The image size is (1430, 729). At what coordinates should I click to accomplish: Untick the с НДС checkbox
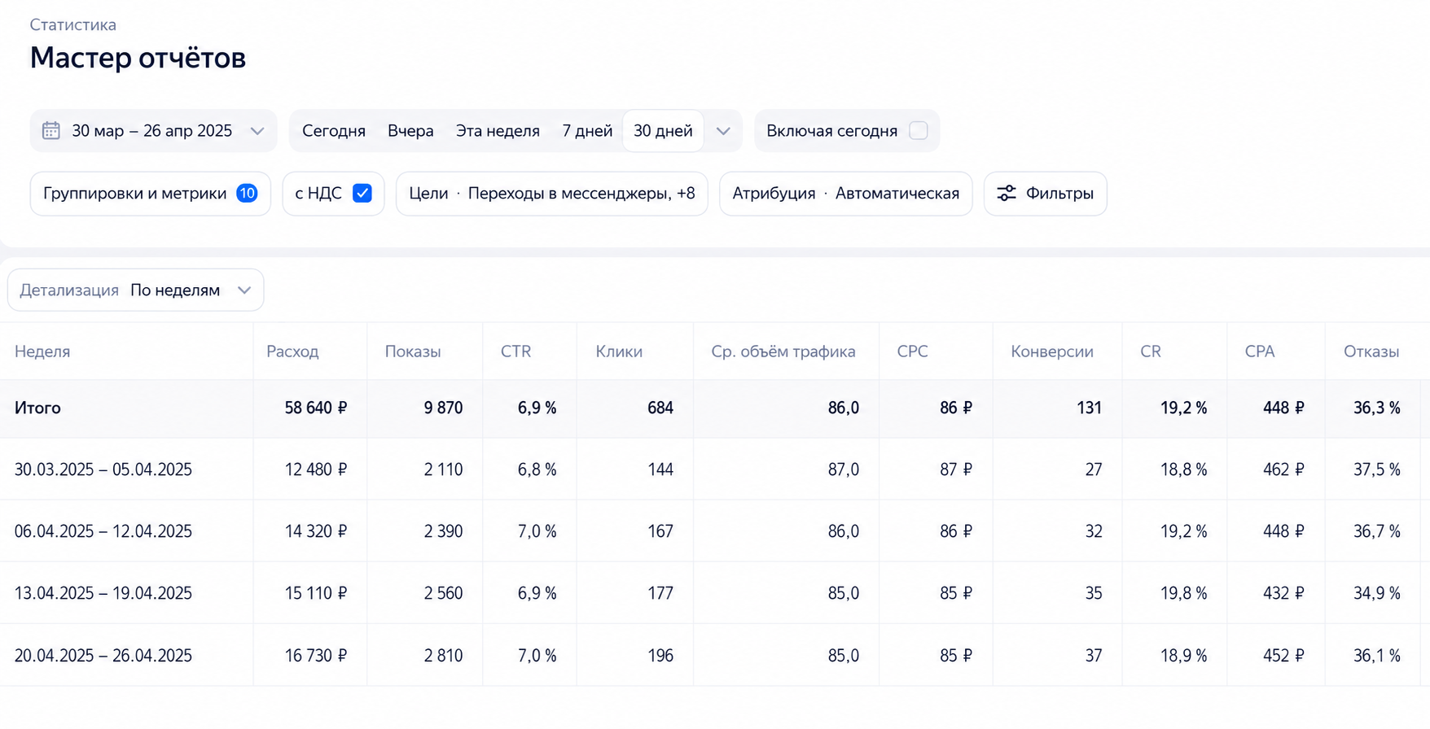point(362,194)
